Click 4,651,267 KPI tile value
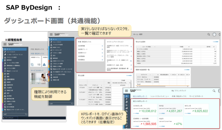This screenshot has width=222, height=130. 175,111
